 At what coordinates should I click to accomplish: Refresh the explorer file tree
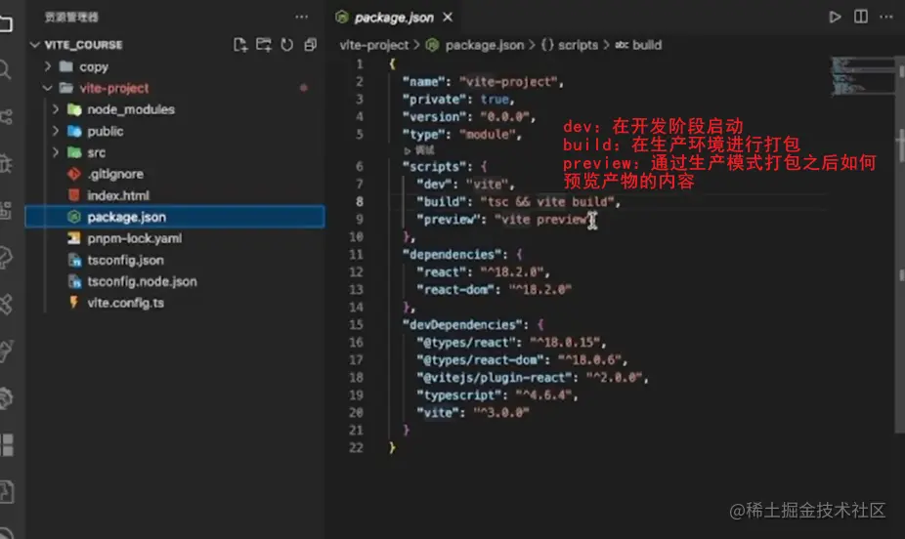point(287,44)
